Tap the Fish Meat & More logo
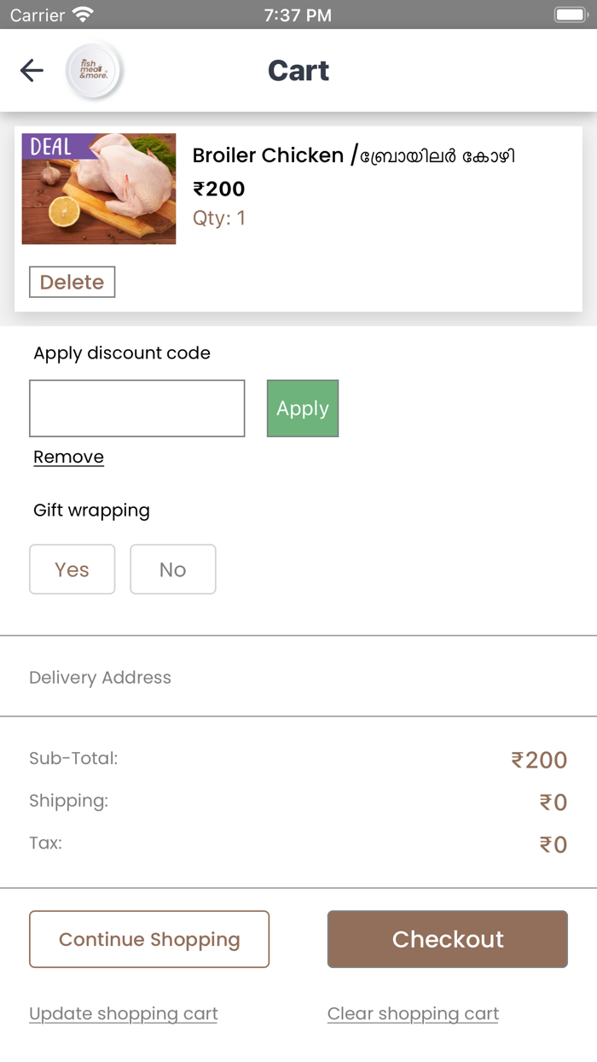This screenshot has height=1062, width=597. coord(94,71)
